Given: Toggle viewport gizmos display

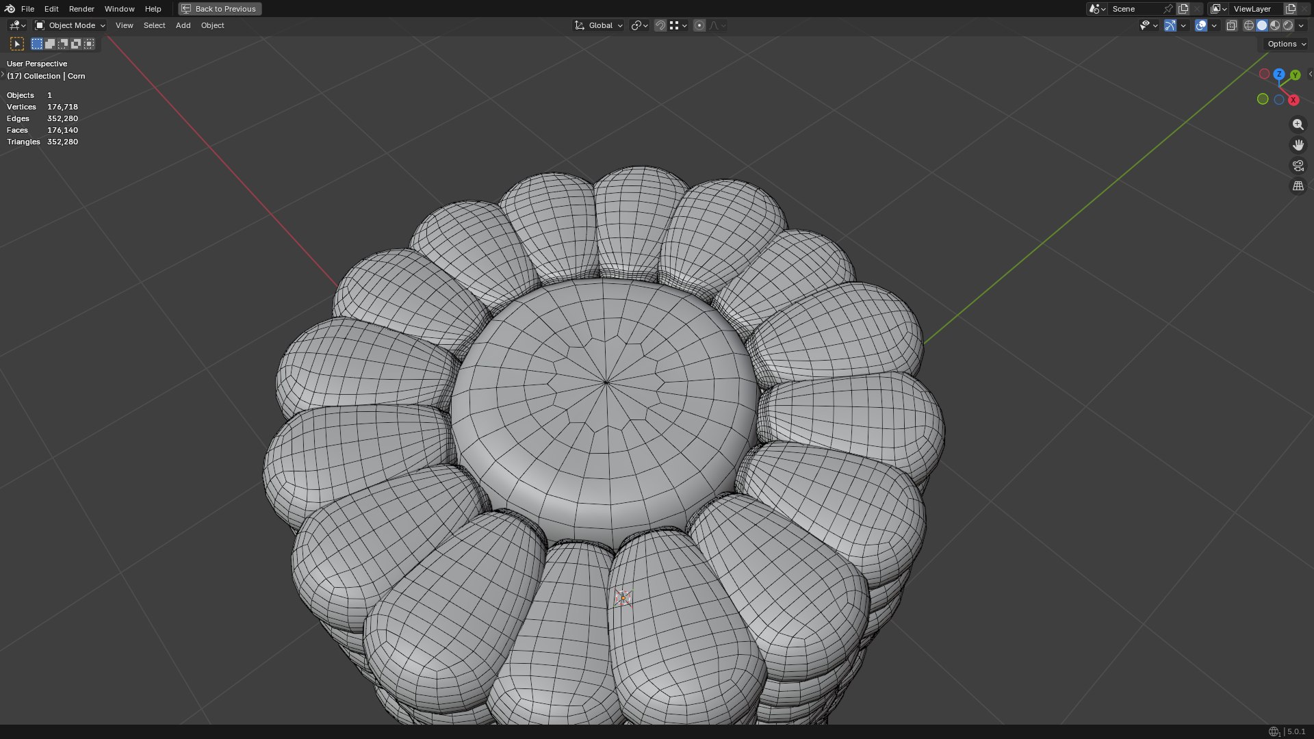Looking at the screenshot, I should click(x=1170, y=25).
